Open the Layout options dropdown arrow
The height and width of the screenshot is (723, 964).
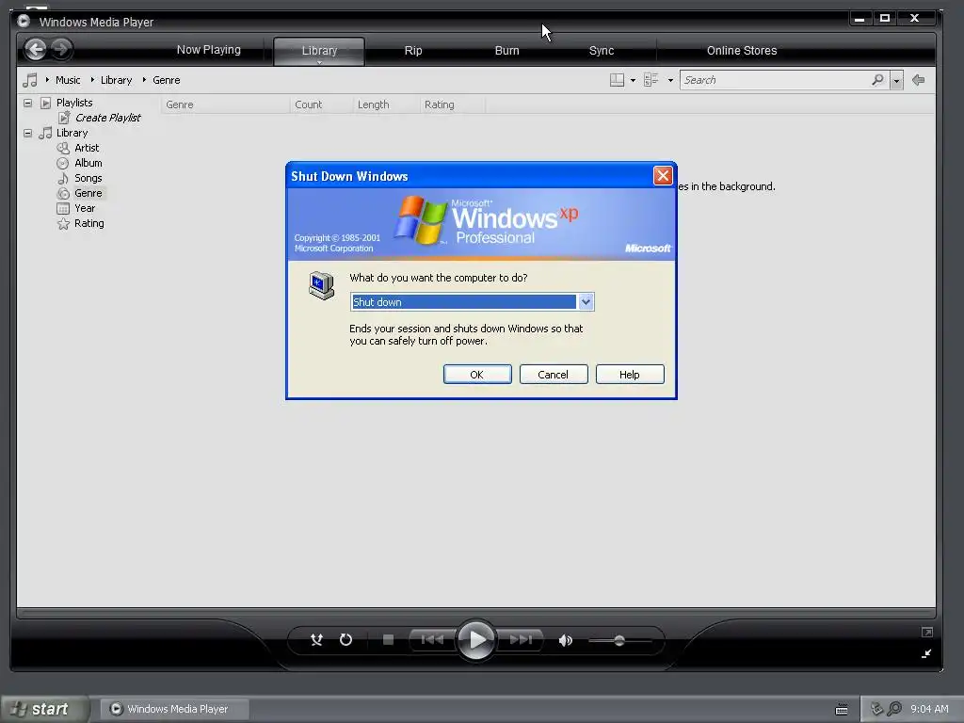click(633, 81)
